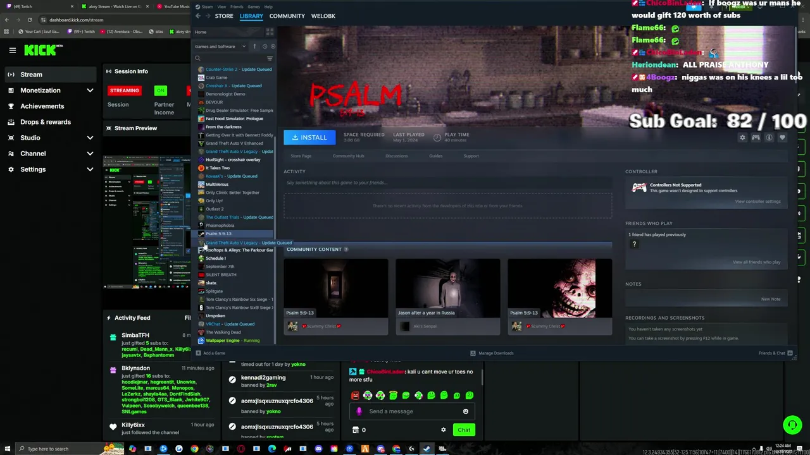
Task: Click View all friends who play
Action: coord(756,262)
